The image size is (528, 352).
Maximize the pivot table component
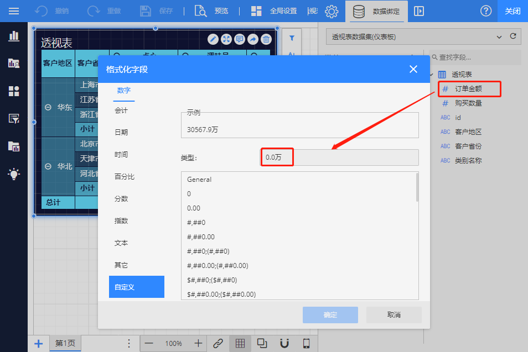[226, 39]
